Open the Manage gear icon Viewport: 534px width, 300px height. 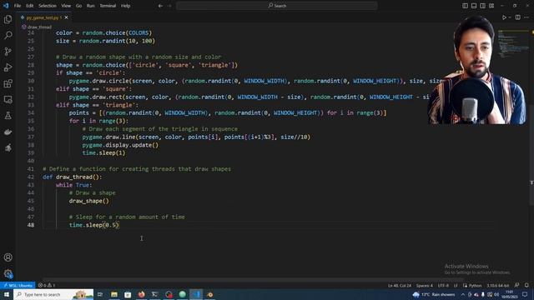pyautogui.click(x=8, y=273)
